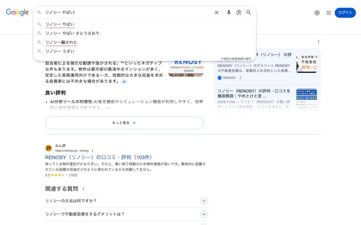The height and width of the screenshot is (225, 361).
Task: Open search by image (Lens) icon
Action: click(239, 13)
